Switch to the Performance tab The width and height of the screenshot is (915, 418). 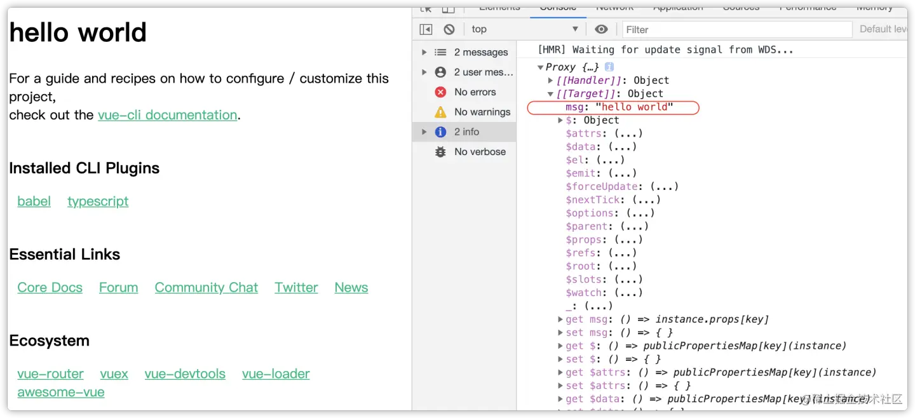click(808, 9)
